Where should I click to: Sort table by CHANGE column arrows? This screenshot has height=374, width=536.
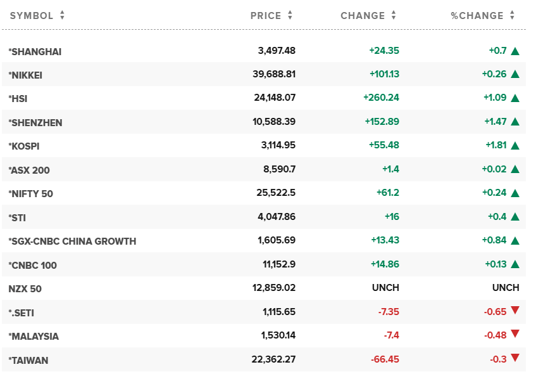[394, 16]
